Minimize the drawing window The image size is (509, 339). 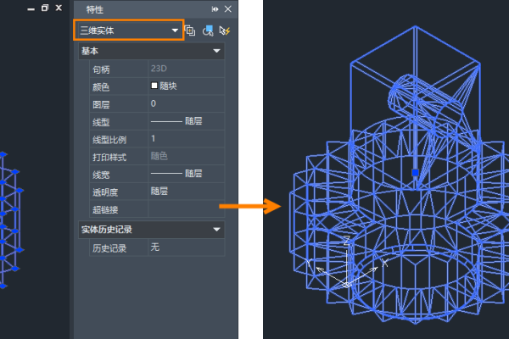pos(31,8)
